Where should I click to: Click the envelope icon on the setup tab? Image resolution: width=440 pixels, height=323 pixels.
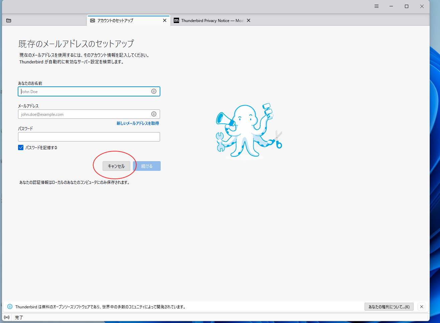pyautogui.click(x=92, y=20)
